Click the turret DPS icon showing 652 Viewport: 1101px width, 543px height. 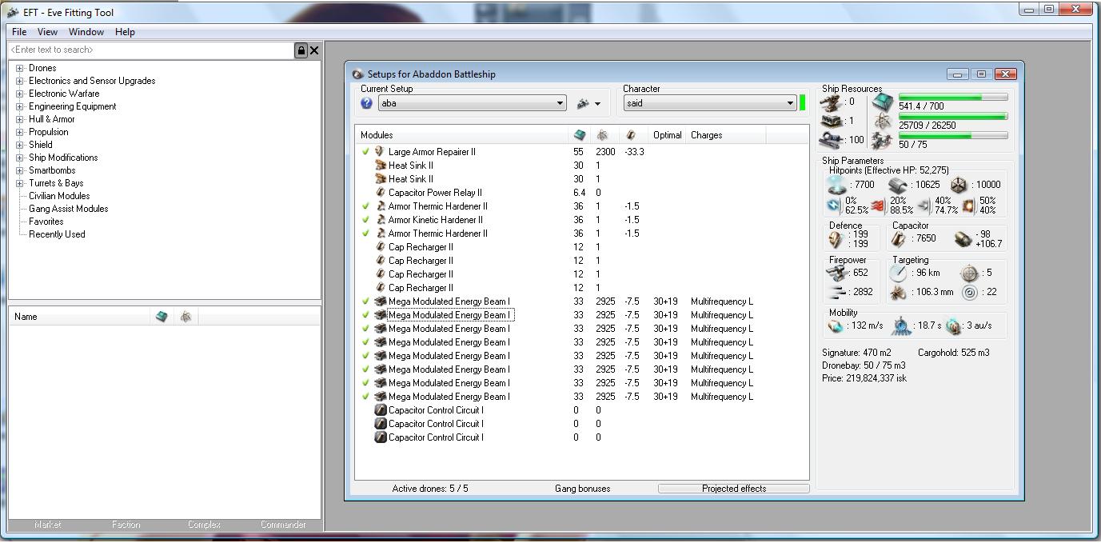pyautogui.click(x=838, y=273)
